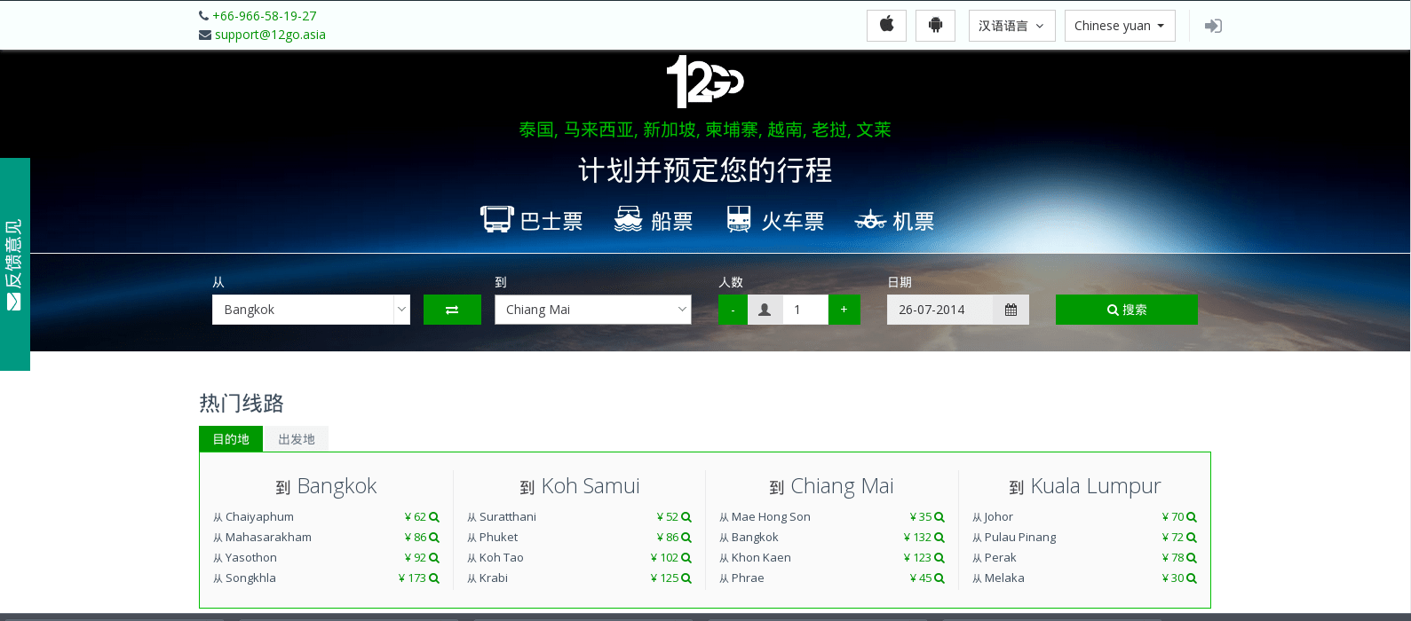
Task: Open the calendar date picker icon
Action: click(x=1011, y=310)
